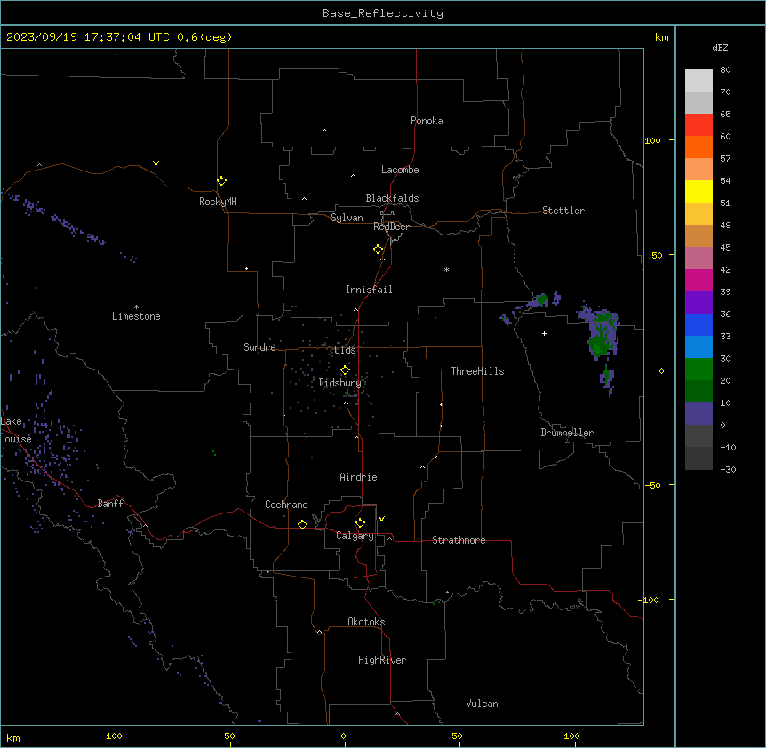
Task: Click the RedDeer city label
Action: coord(391,227)
